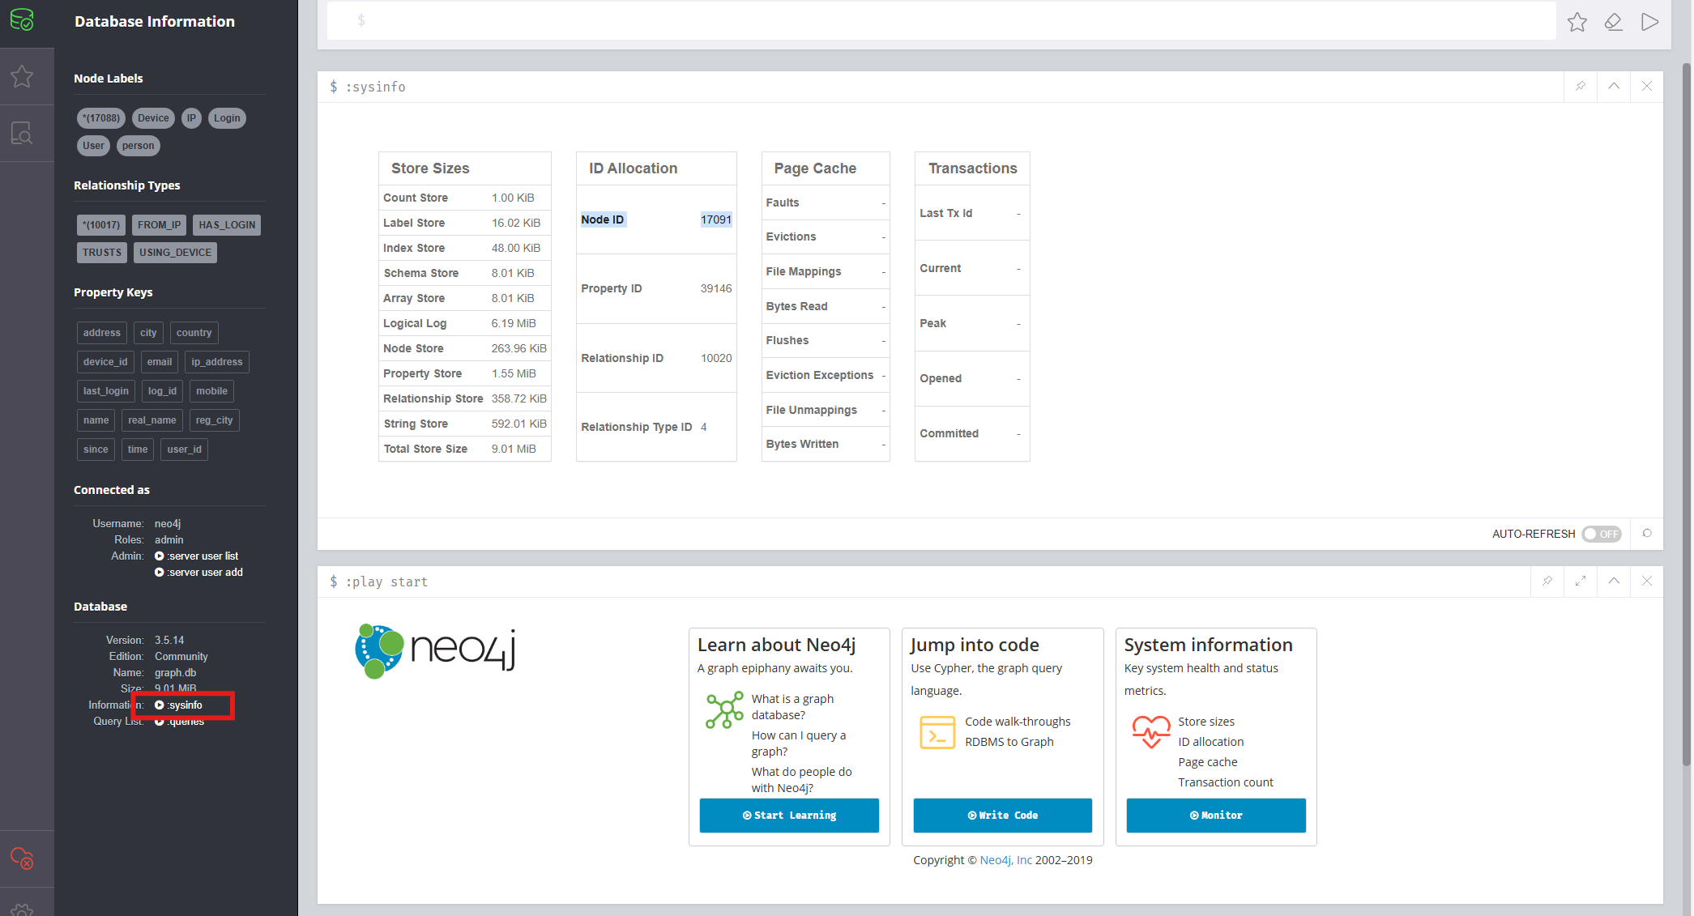This screenshot has width=1694, height=916.
Task: Toggle the AUTO-REFRESH switch
Action: (1601, 534)
